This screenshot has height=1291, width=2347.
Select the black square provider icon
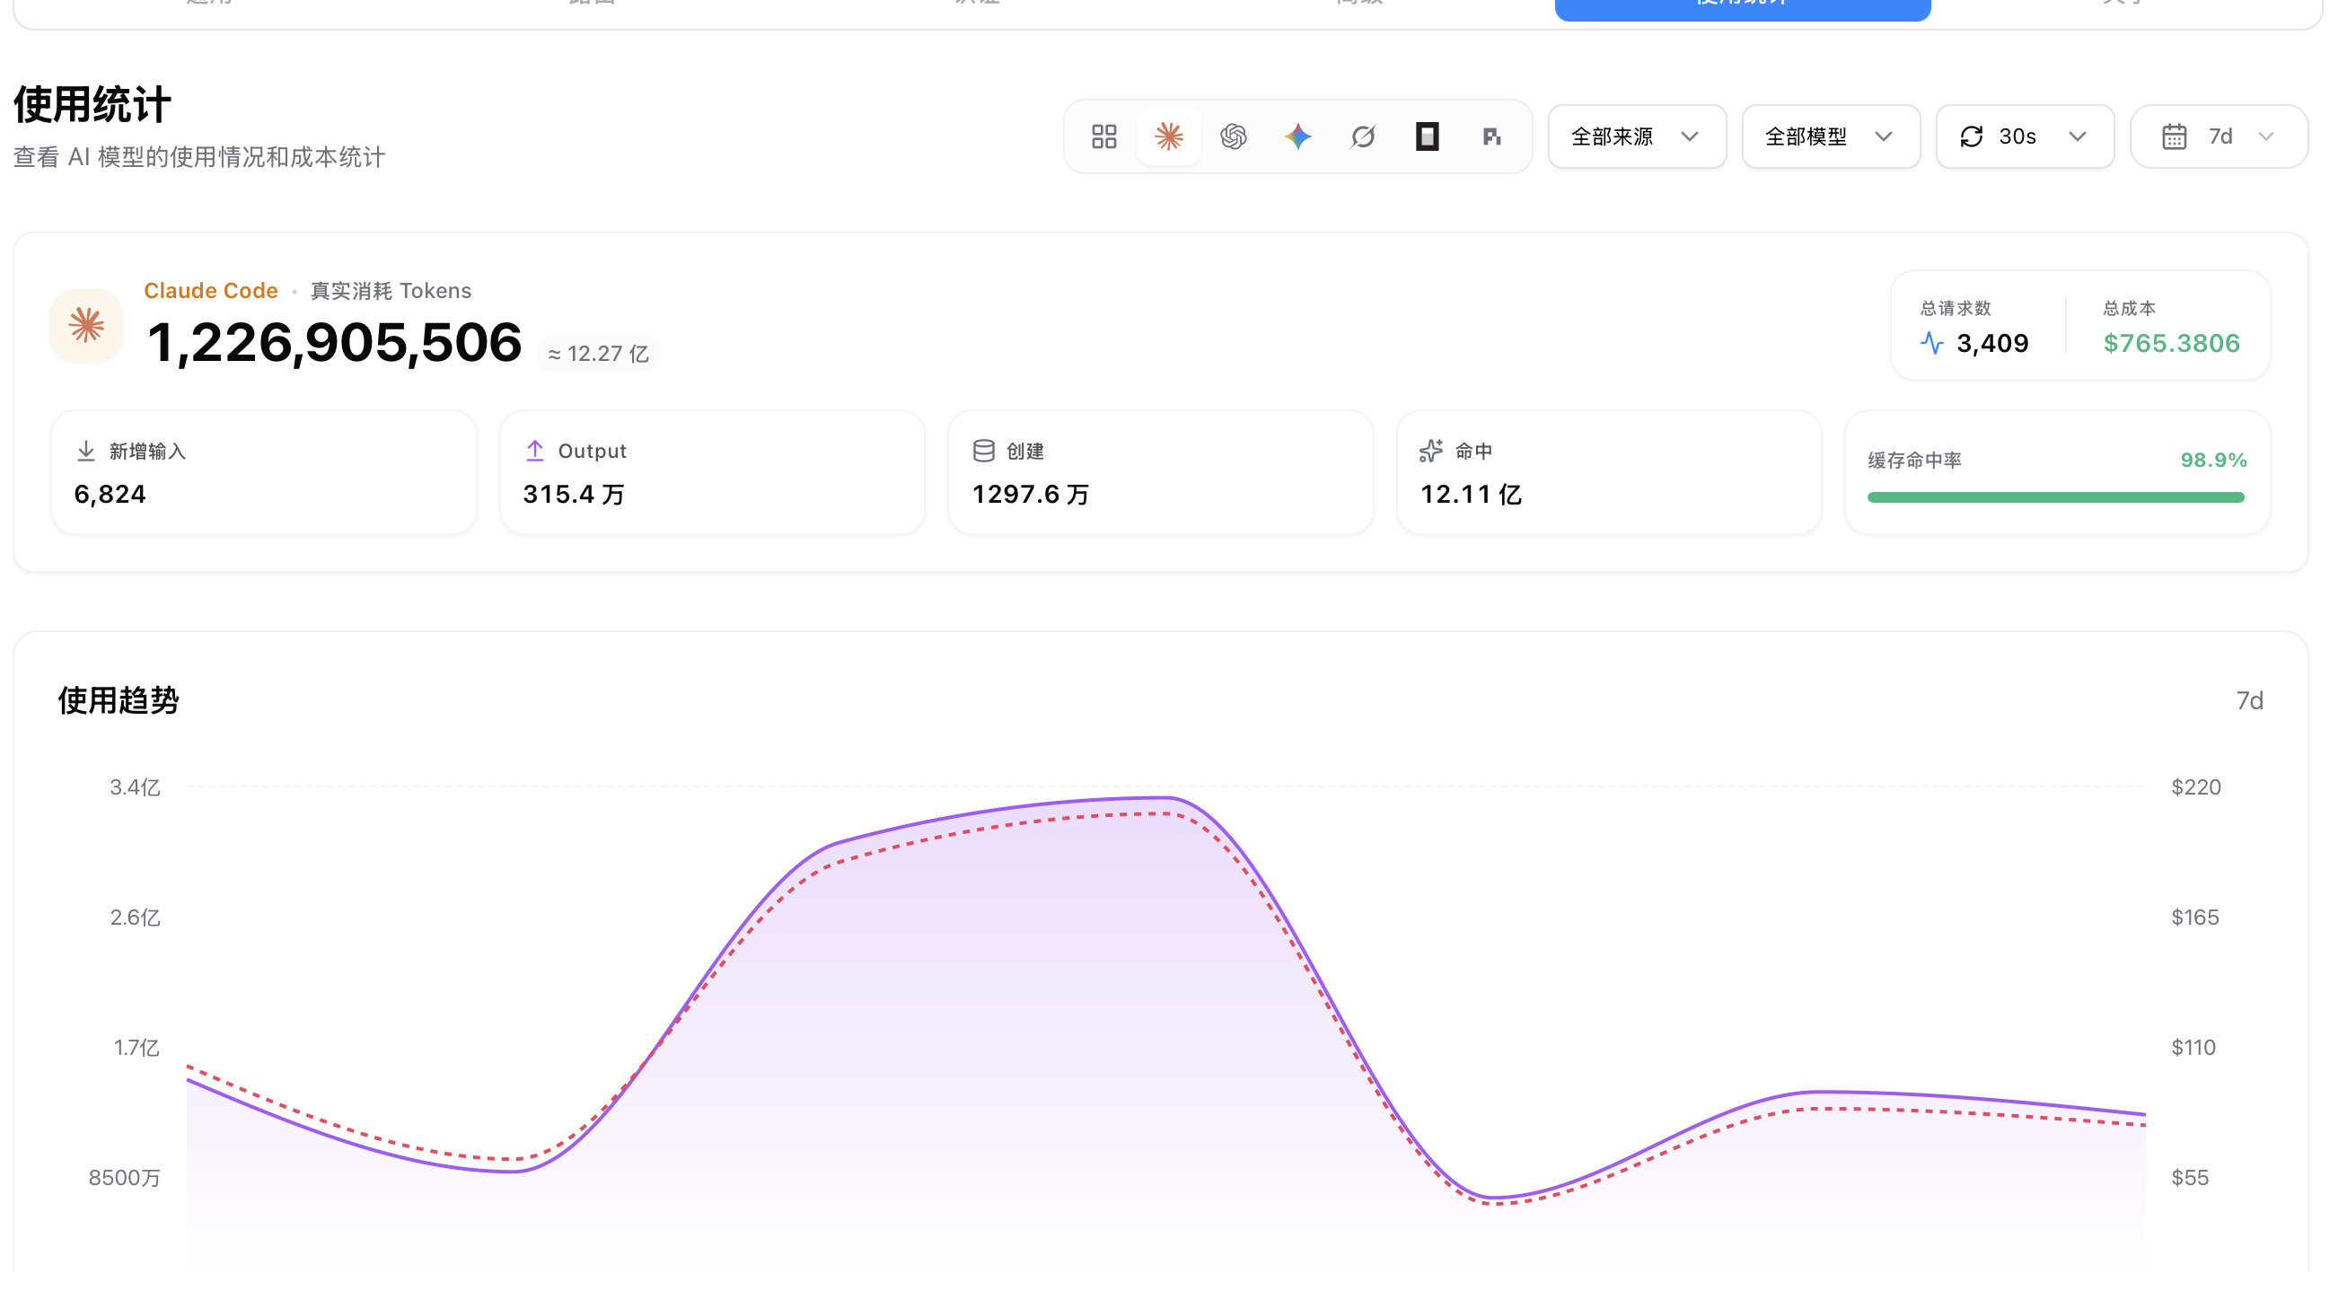pos(1427,136)
